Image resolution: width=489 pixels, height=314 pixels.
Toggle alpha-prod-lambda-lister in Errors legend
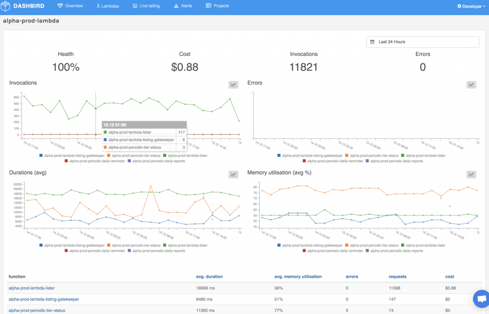423,156
